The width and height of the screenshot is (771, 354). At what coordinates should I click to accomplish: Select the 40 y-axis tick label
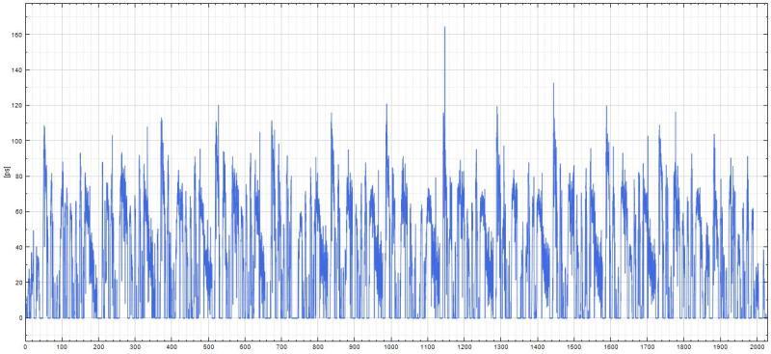tap(18, 247)
